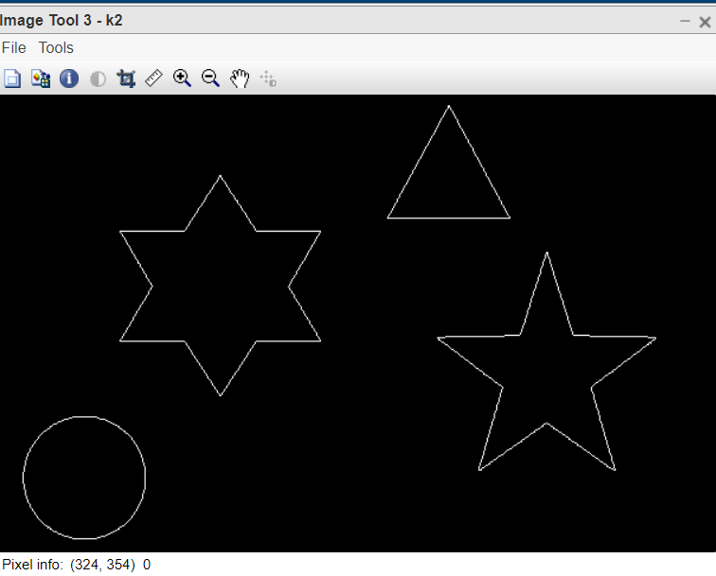The height and width of the screenshot is (576, 716).
Task: Open the Tools menu
Action: (56, 47)
